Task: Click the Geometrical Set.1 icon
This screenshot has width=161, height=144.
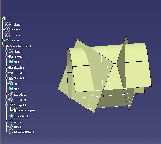Action: click(7, 46)
